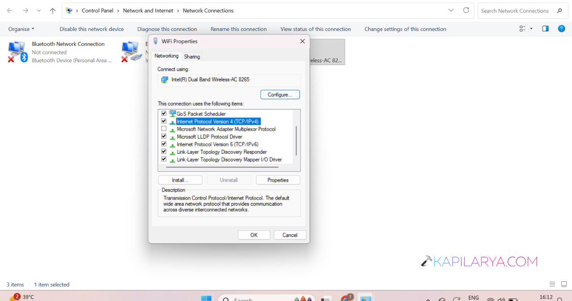Select the Bluetooth Network Connection adapter icon

tap(17, 52)
